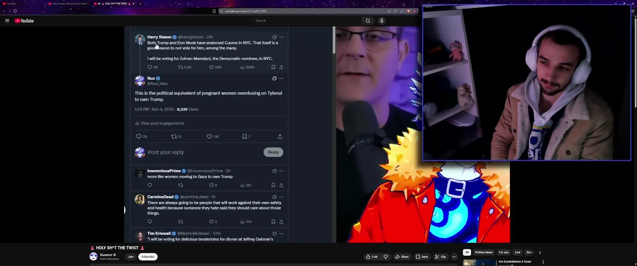This screenshot has width=637, height=266.
Task: Open more menu on InsomniousPrime's reply
Action: (x=281, y=171)
